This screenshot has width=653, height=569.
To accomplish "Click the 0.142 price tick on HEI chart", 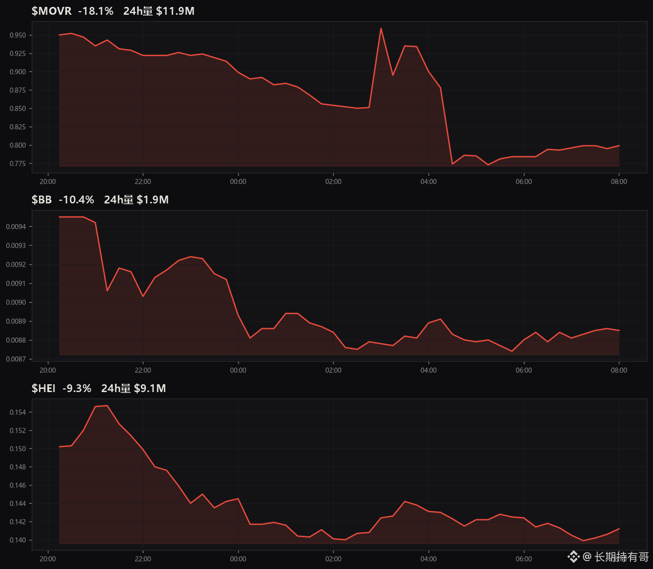I will tap(18, 522).
